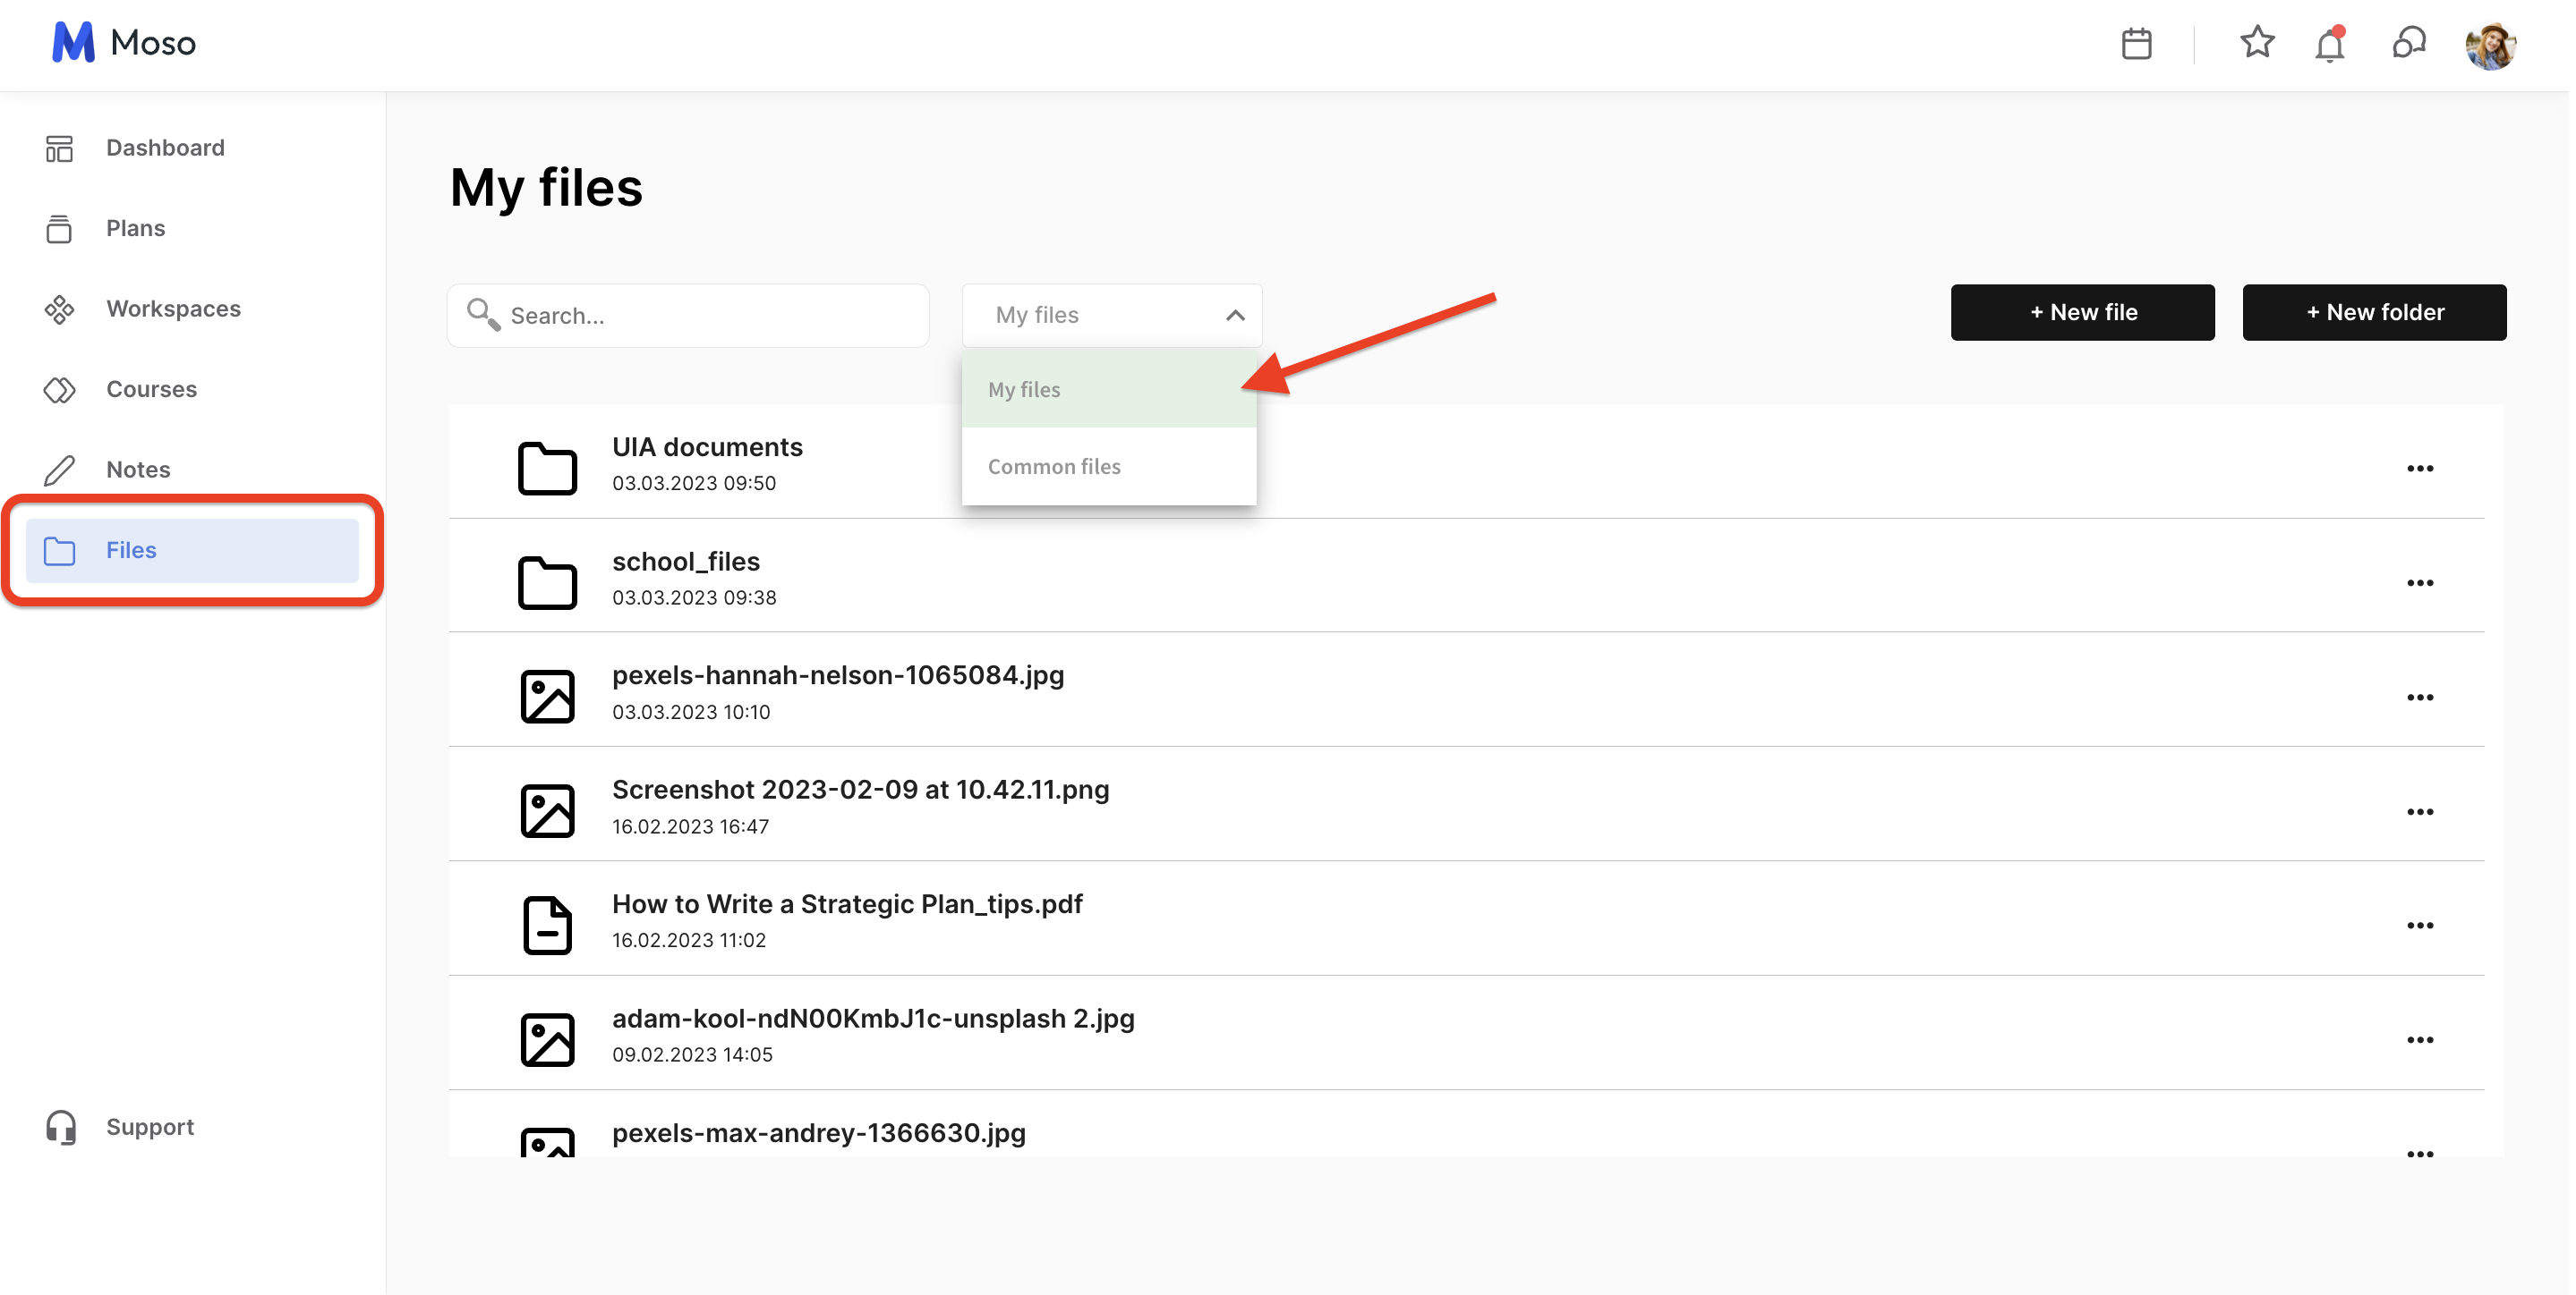Open the user profile avatar
Image resolution: width=2576 pixels, height=1295 pixels.
coord(2489,46)
